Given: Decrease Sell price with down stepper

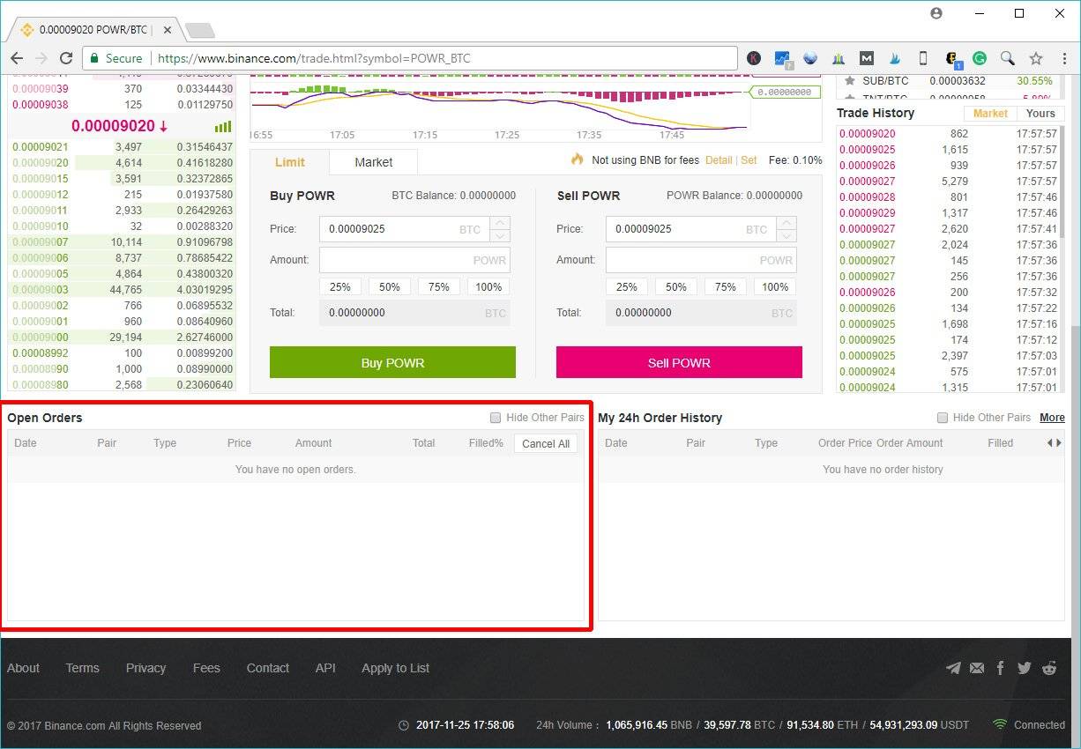Looking at the screenshot, I should click(787, 235).
